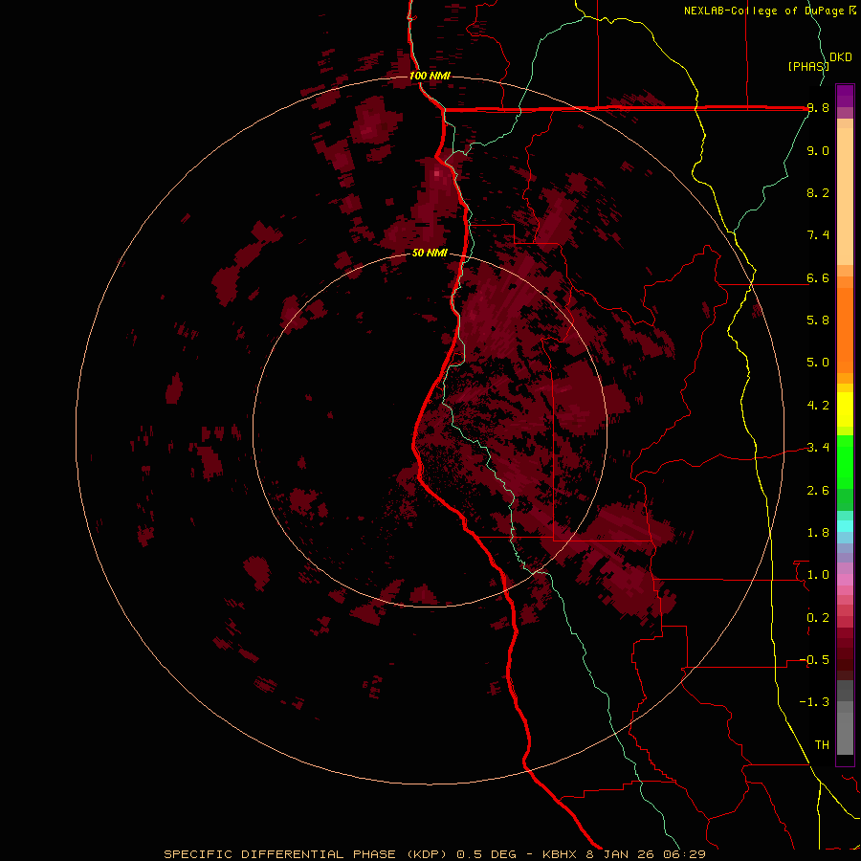Viewport: 861px width, 861px height.
Task: Select the 9.8 legend value
Action: coord(818,108)
